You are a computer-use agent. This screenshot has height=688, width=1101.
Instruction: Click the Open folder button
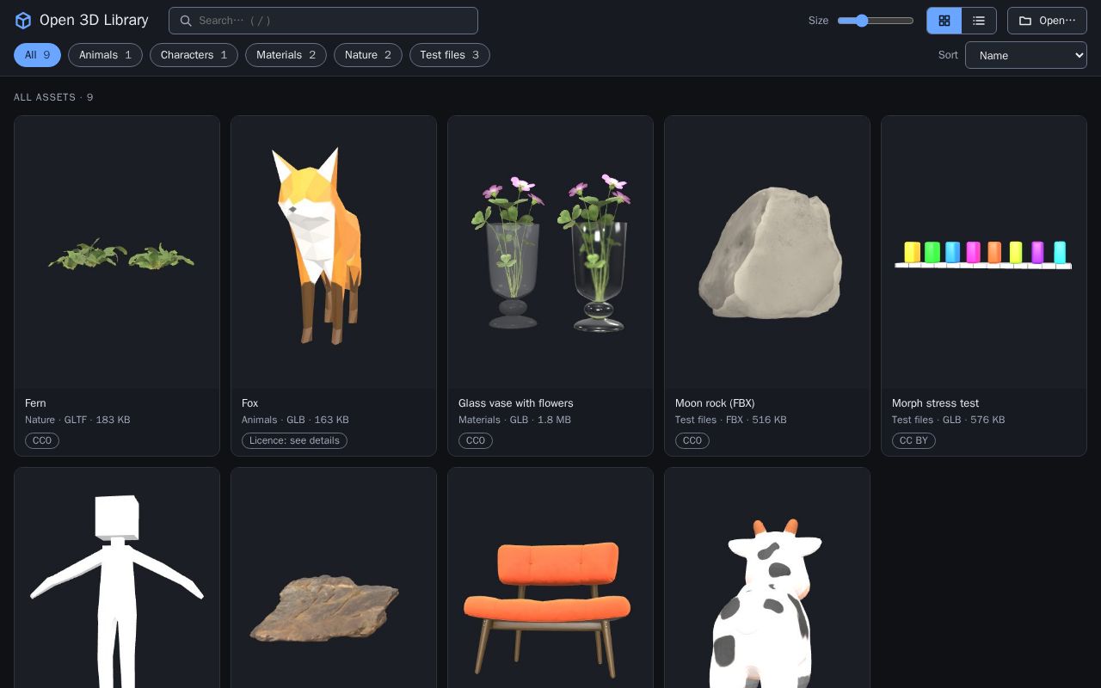point(1047,21)
